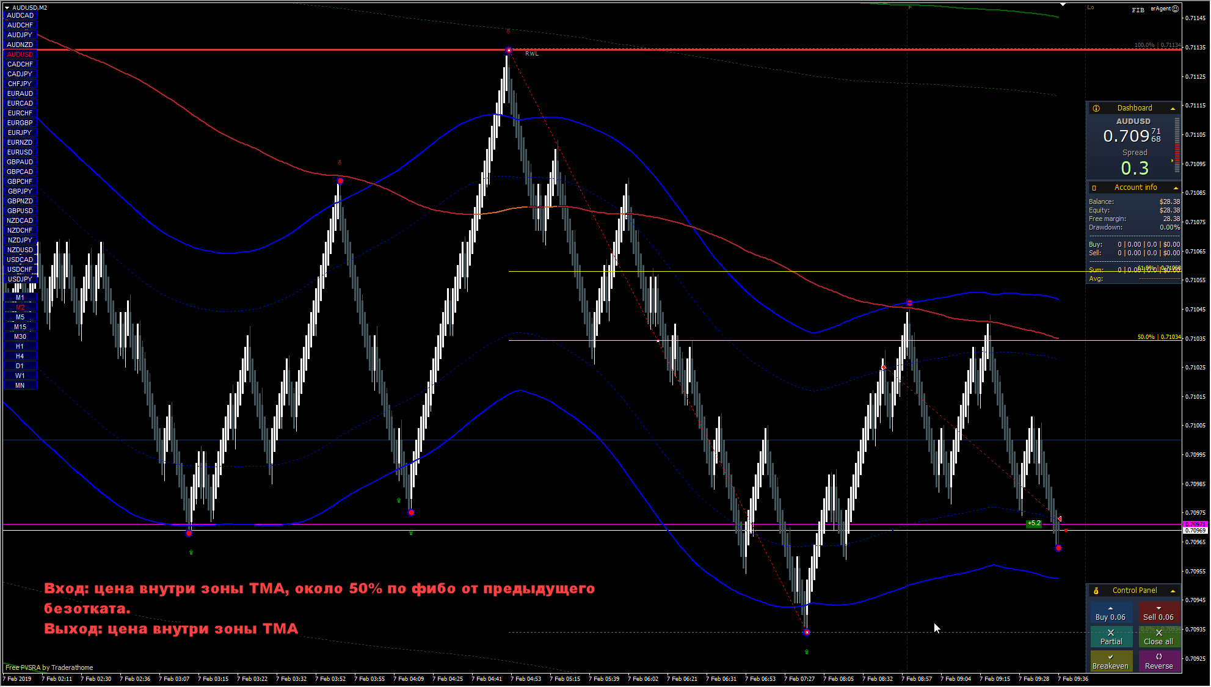This screenshot has width=1211, height=687.
Task: Select the highlighted M2 timeframe button
Action: [x=20, y=308]
